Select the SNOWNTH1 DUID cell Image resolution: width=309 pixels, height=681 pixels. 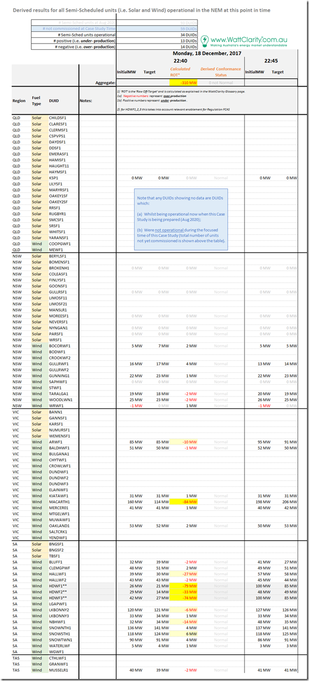60,628
